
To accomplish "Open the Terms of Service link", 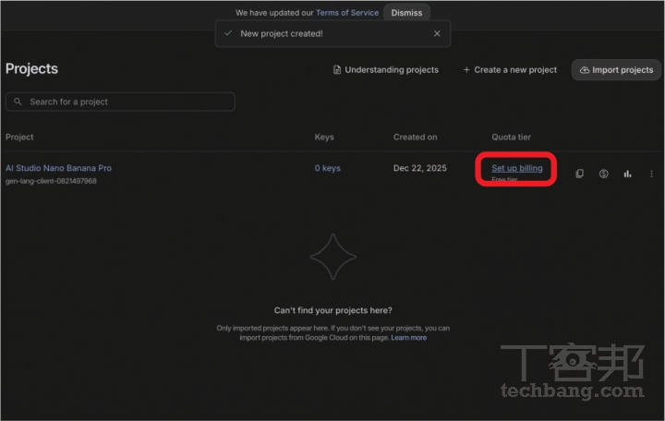I will pos(346,13).
